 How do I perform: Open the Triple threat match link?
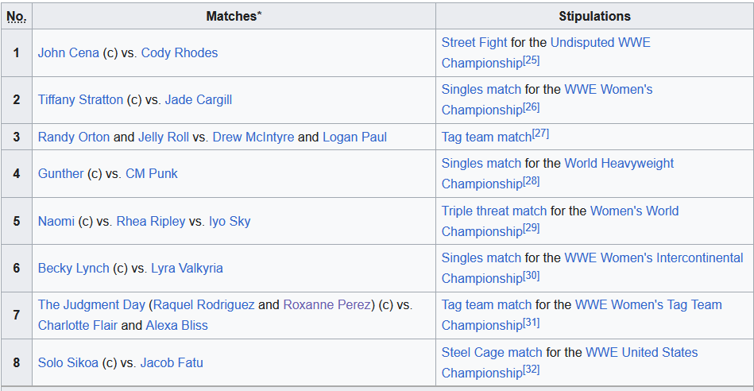(494, 211)
